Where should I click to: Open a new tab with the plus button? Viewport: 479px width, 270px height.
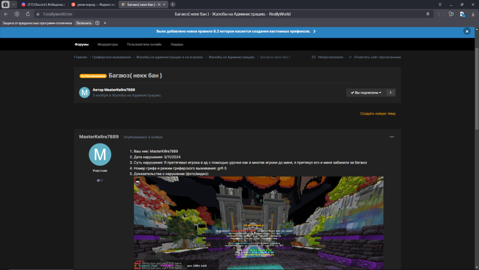point(172,4)
